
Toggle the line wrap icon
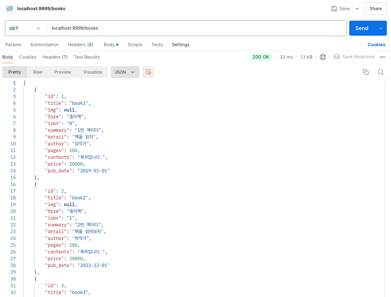point(149,72)
